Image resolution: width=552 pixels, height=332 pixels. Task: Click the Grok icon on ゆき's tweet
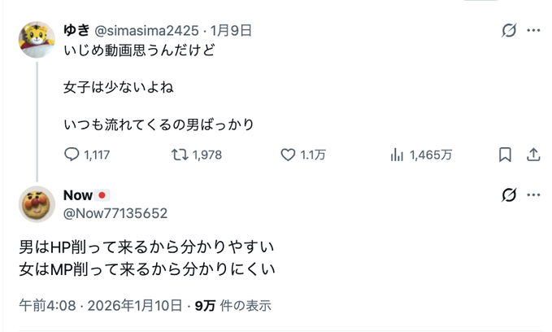coord(509,31)
